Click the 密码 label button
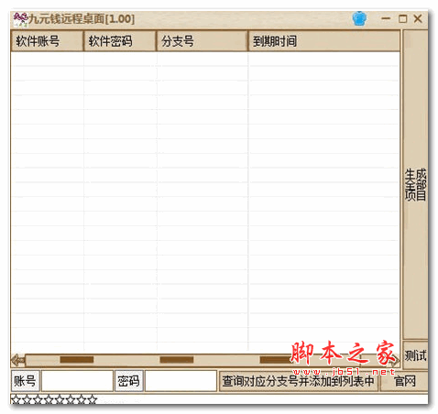438x414 pixels. pos(128,381)
